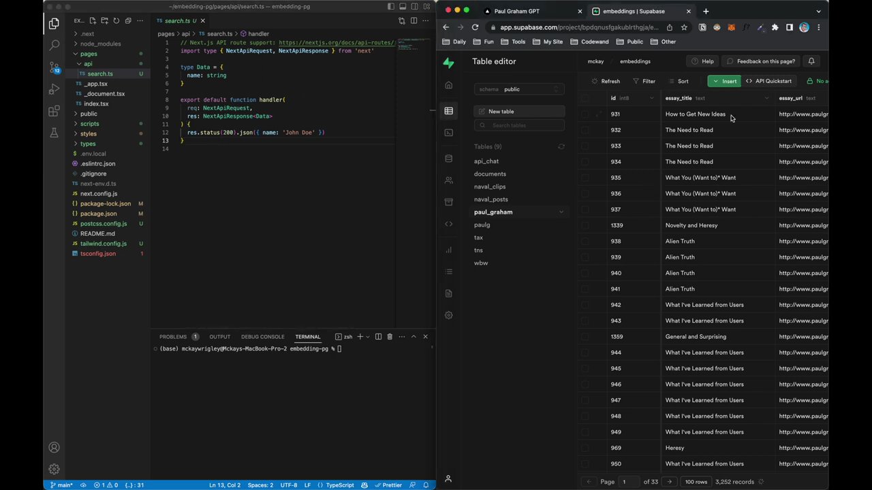Expand the node_modules folder
The width and height of the screenshot is (872, 490).
100,44
